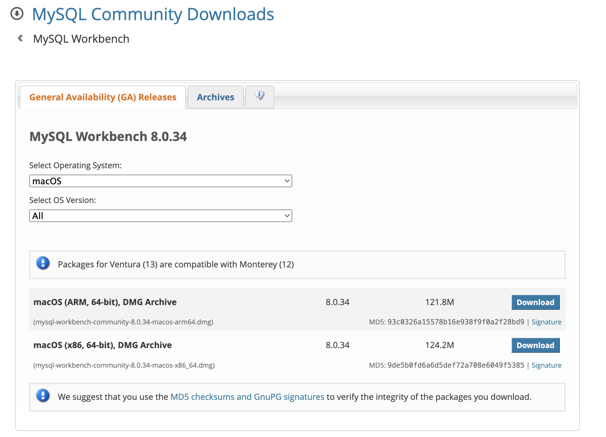Screen dimensions: 606x437
Task: Select the ARM package file name text
Action: tap(123, 322)
